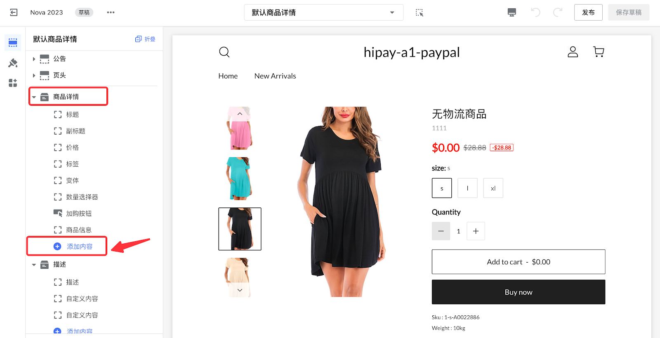This screenshot has width=660, height=338.
Task: Open the 默认商品详情 template dropdown
Action: (323, 12)
